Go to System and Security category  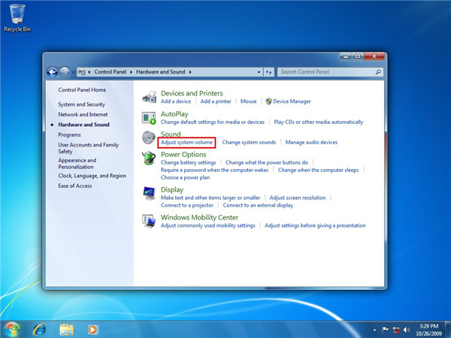[81, 104]
